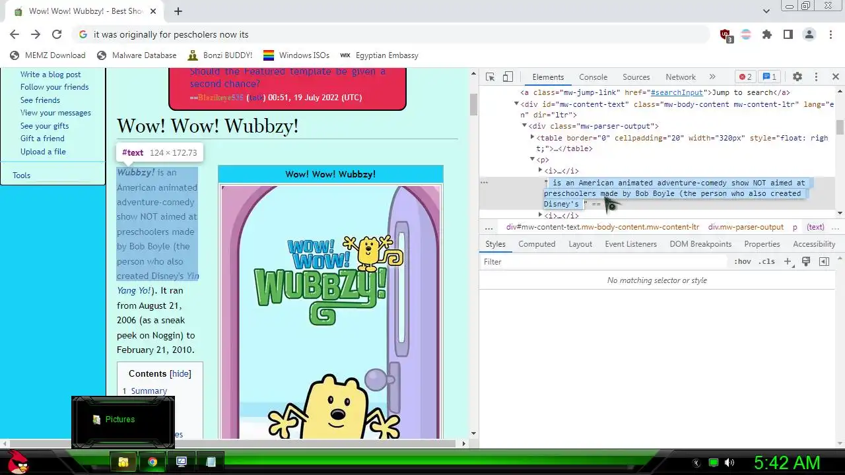Click the #searchInput href link in DOM

(677, 93)
